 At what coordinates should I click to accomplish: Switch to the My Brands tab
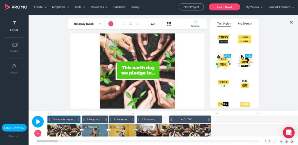[x=245, y=24]
